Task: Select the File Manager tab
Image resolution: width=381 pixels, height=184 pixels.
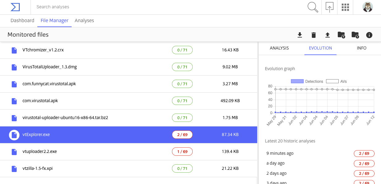Action: coord(55,21)
